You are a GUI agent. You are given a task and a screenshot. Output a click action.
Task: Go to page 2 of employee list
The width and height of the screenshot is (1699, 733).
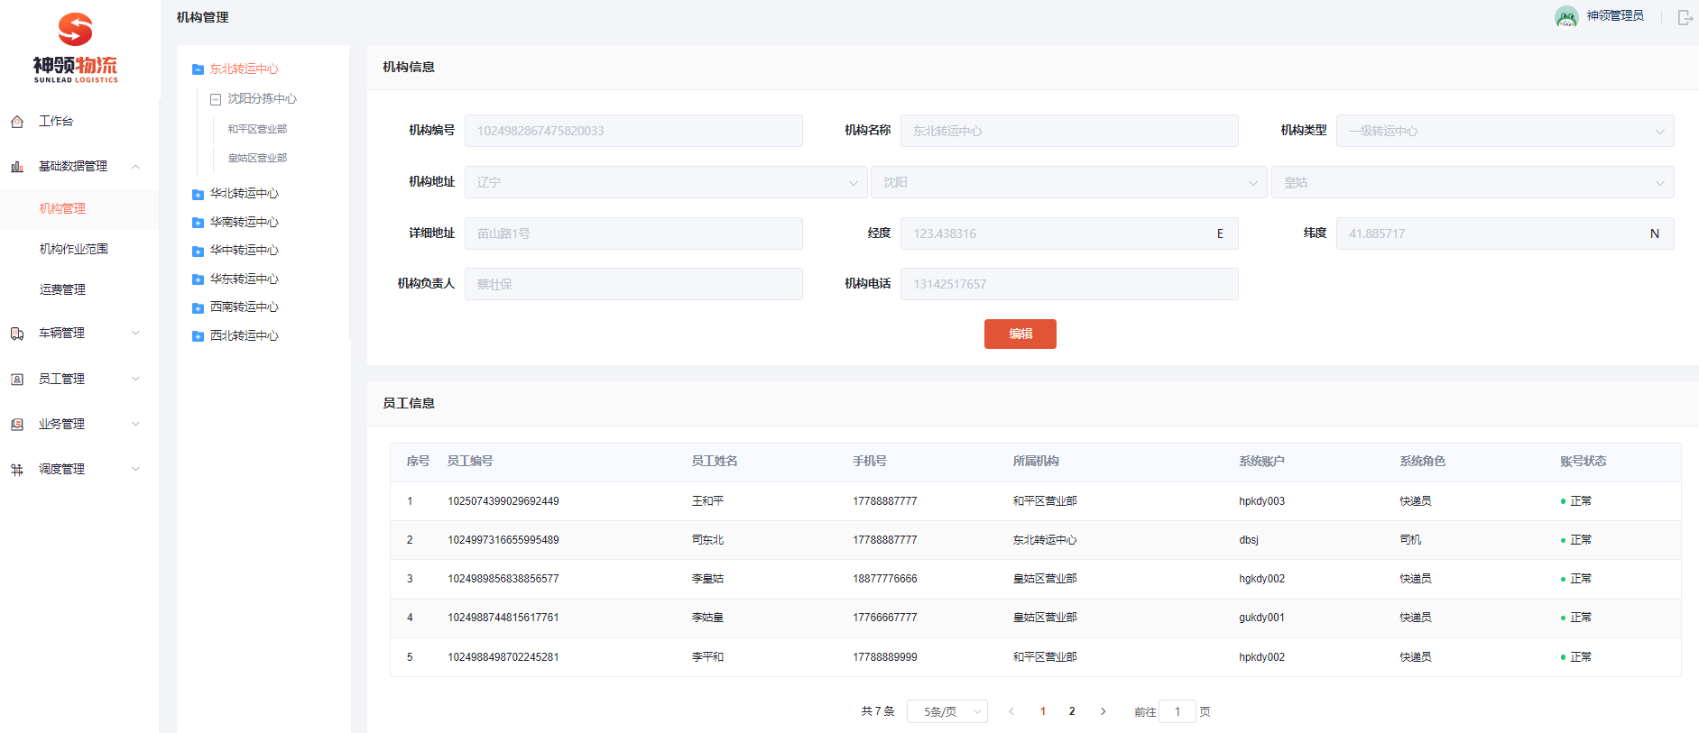click(1072, 711)
